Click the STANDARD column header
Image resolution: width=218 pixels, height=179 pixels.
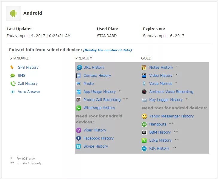point(19,58)
